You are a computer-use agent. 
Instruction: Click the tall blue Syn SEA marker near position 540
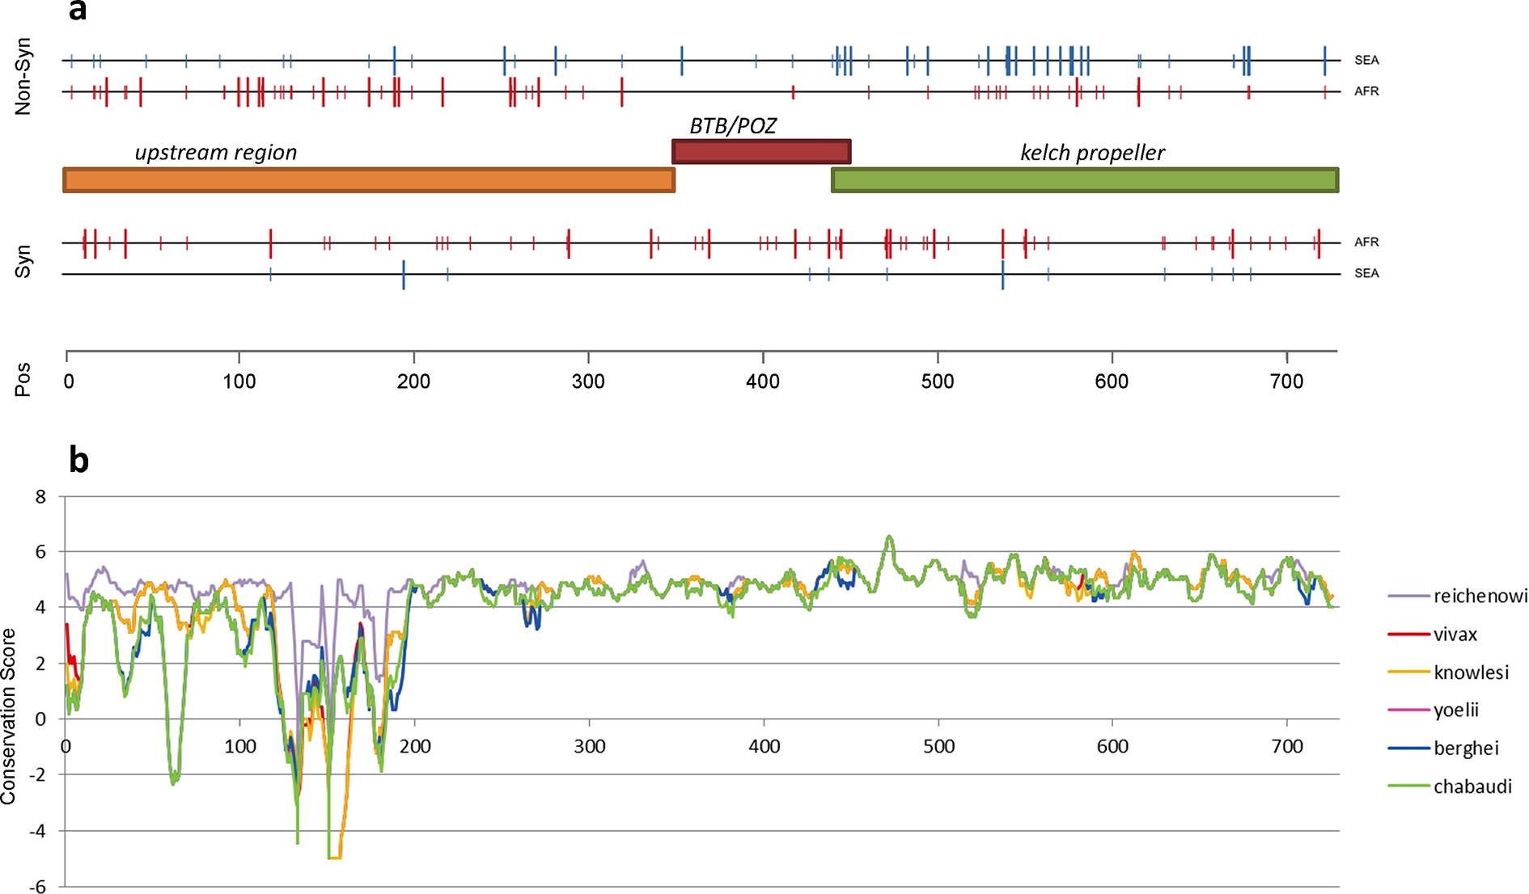click(1002, 275)
